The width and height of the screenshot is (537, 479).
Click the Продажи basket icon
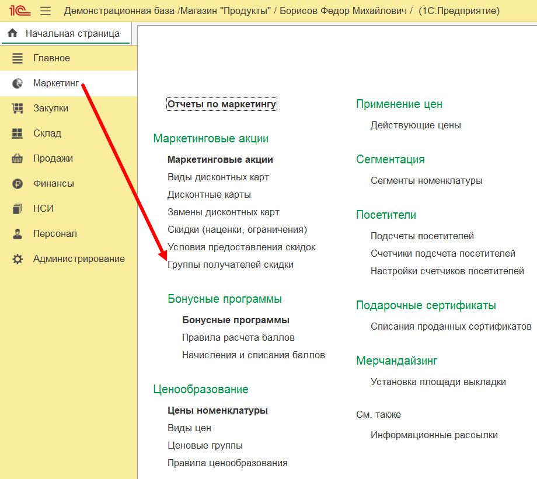pyautogui.click(x=18, y=159)
